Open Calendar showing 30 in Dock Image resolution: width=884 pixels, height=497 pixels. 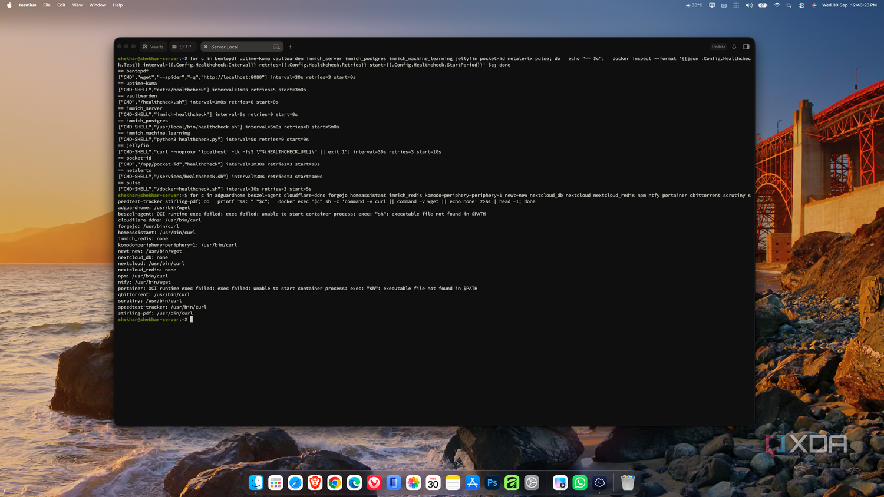point(433,483)
